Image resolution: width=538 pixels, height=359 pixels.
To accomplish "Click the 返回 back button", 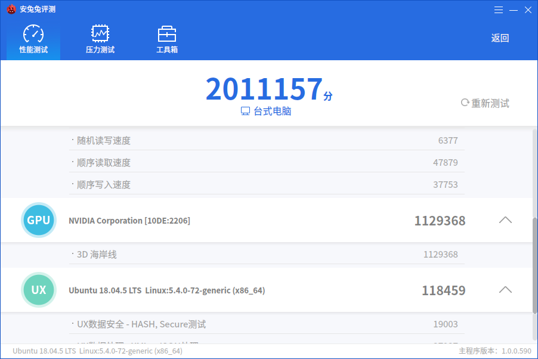I will [x=500, y=38].
